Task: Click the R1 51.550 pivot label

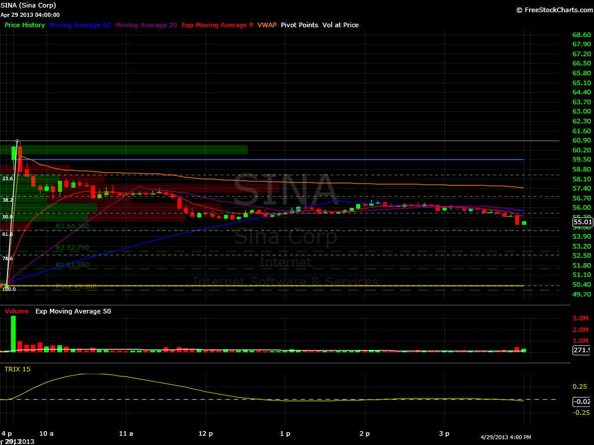Action: [73, 265]
